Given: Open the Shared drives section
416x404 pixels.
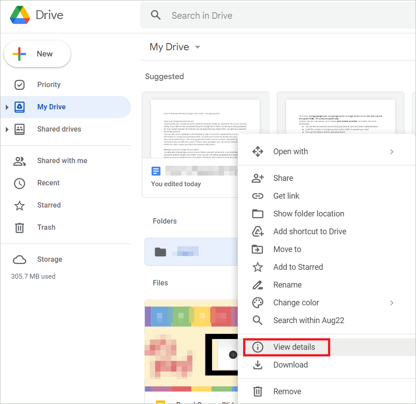Looking at the screenshot, I should click(x=59, y=129).
